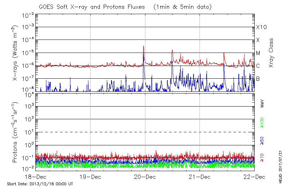The image size is (283, 187).
Task: Click the tallest X-ray flare peak near 20-Dec
Action: pyautogui.click(x=143, y=47)
